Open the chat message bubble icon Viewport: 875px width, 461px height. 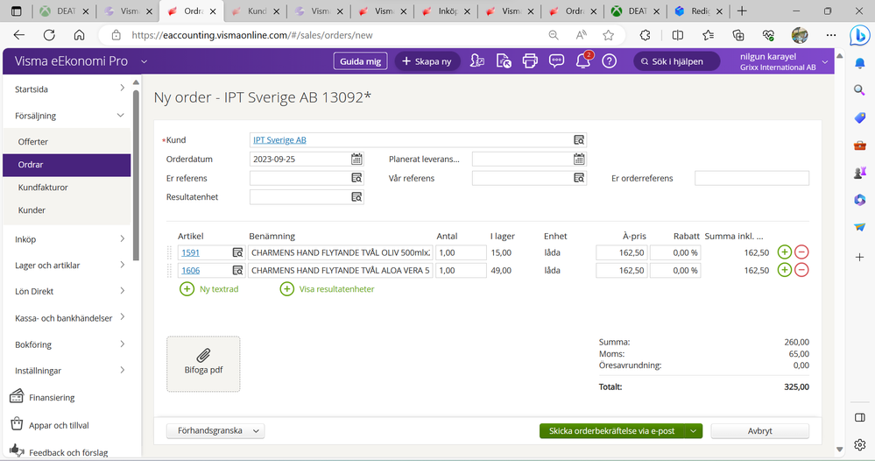556,61
